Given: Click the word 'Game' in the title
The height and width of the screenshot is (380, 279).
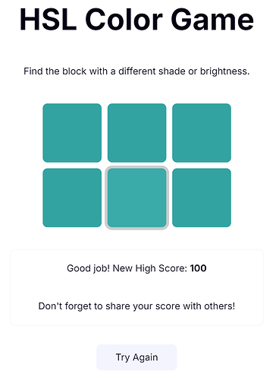Looking at the screenshot, I should [212, 20].
